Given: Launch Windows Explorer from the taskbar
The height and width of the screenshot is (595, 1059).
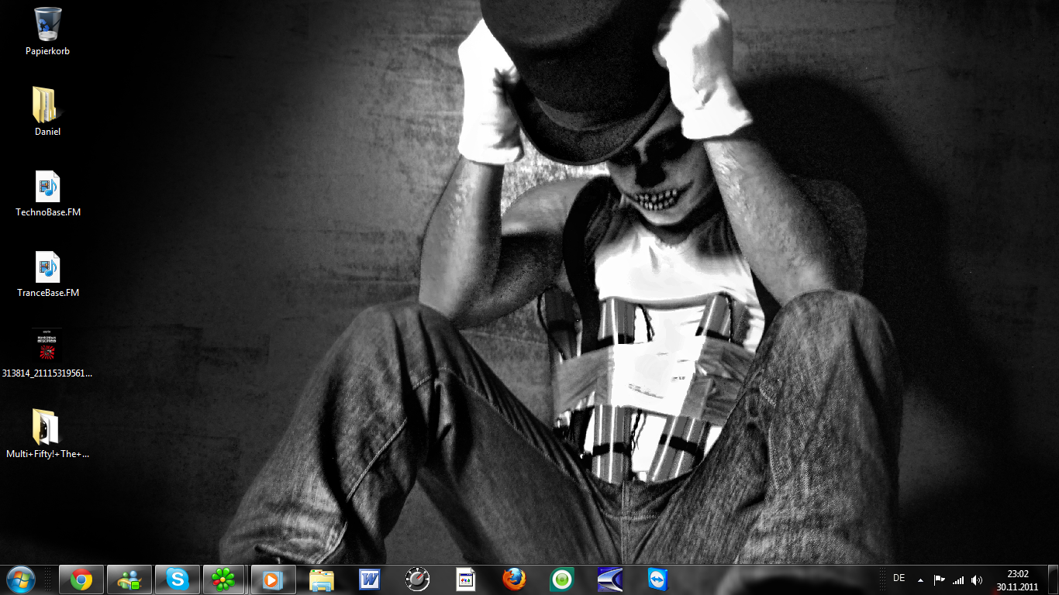Looking at the screenshot, I should pos(322,580).
